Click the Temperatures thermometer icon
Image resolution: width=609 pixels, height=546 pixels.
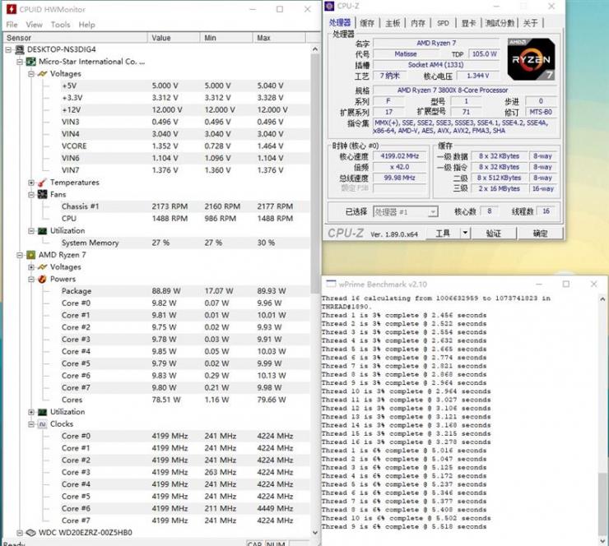42,183
